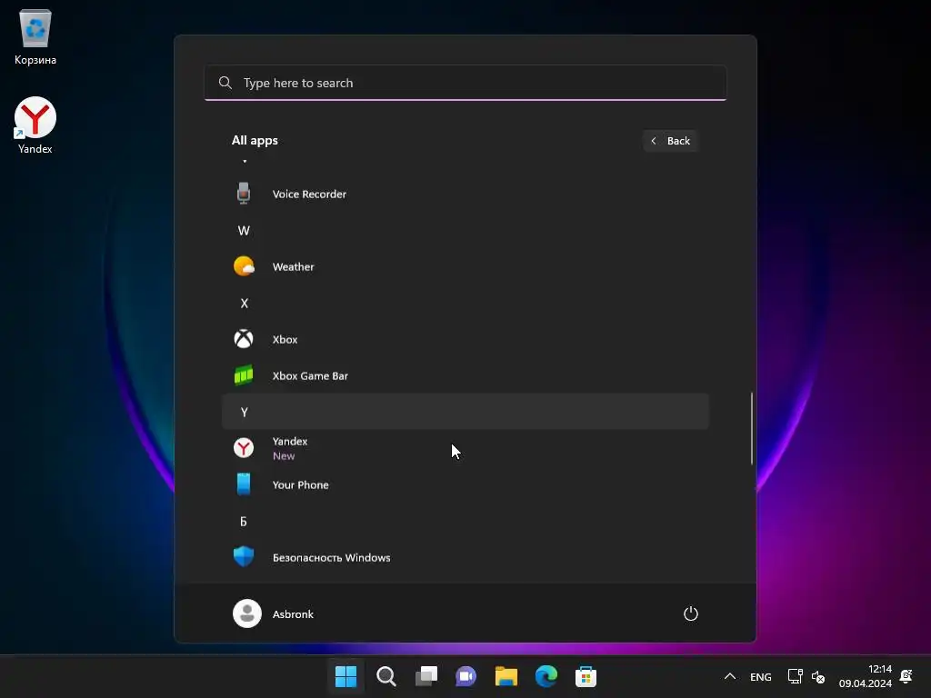Go Back from All apps list
Image resolution: width=931 pixels, height=698 pixels.
point(670,141)
